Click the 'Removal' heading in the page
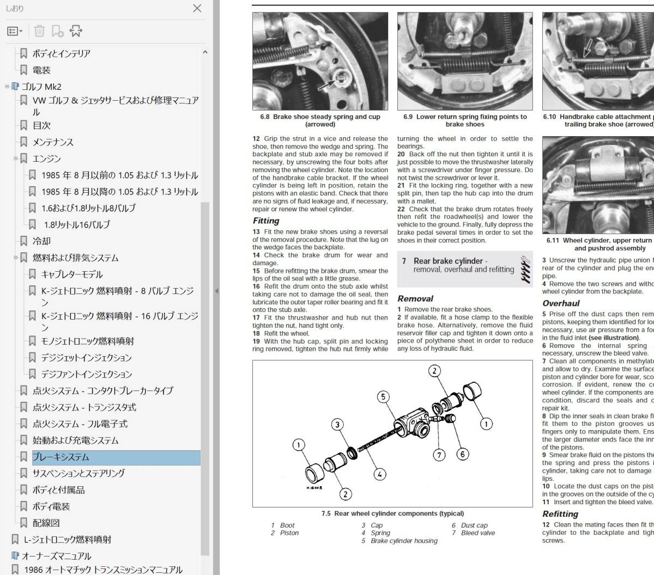This screenshot has height=575, width=654. [x=415, y=298]
